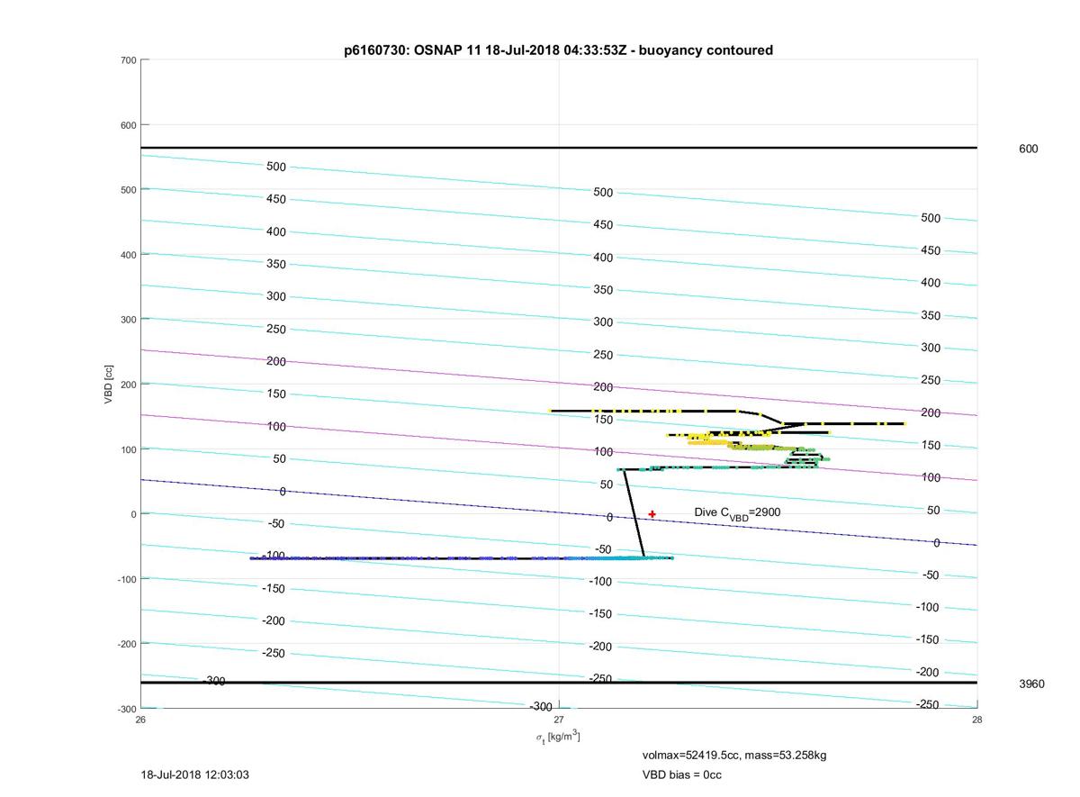Click the blue horizontal data track near -70 cc
The image size is (1080, 797).
461,558
